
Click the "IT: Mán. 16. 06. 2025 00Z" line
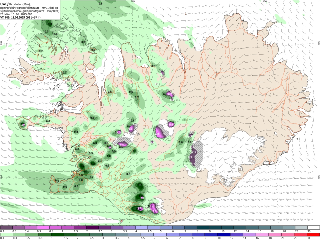click(x=16, y=14)
